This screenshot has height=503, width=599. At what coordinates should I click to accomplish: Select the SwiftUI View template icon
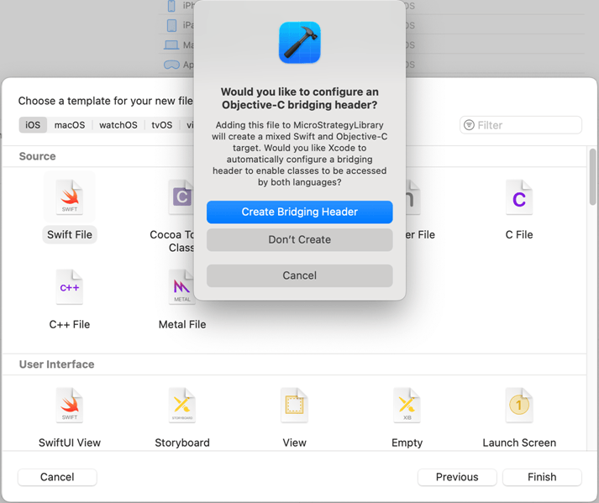[x=70, y=406]
